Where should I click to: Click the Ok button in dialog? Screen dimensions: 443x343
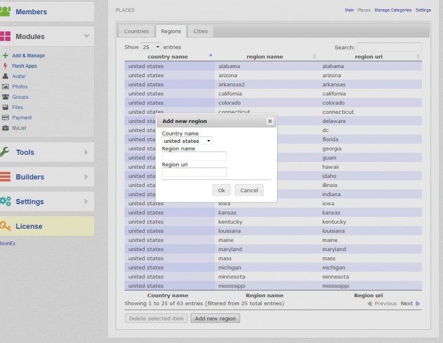click(x=221, y=190)
